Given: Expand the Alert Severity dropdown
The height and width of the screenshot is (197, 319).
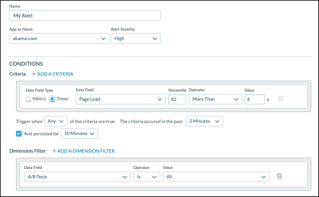Looking at the screenshot, I should [x=135, y=38].
